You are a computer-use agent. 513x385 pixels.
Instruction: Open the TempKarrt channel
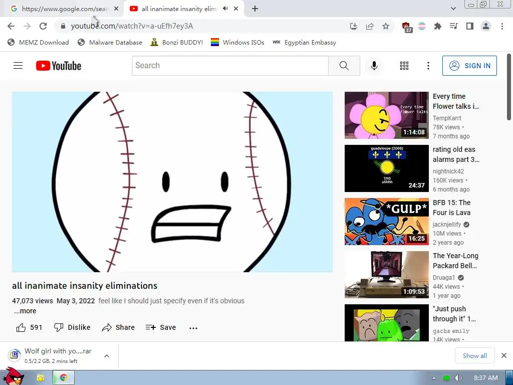coord(447,118)
